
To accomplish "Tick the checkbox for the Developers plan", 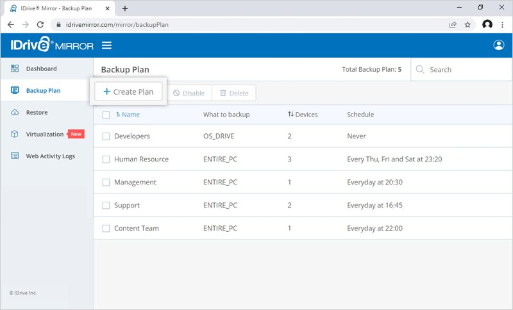I will 106,136.
